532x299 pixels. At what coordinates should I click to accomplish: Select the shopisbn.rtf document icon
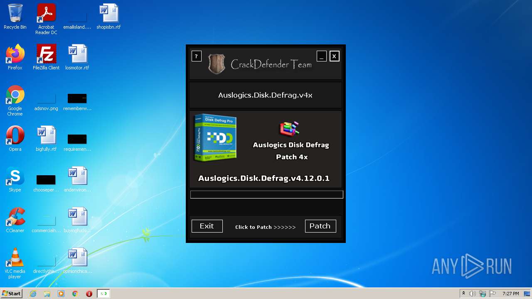[x=108, y=17]
